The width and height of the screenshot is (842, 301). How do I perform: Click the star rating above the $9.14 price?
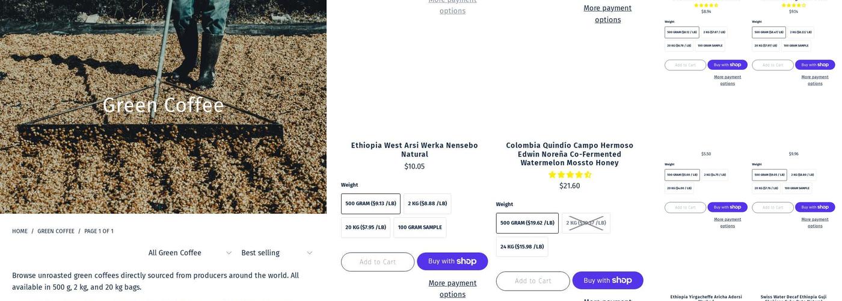[793, 5]
